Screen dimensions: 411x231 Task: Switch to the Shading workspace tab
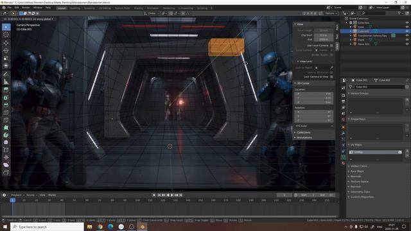(139, 8)
